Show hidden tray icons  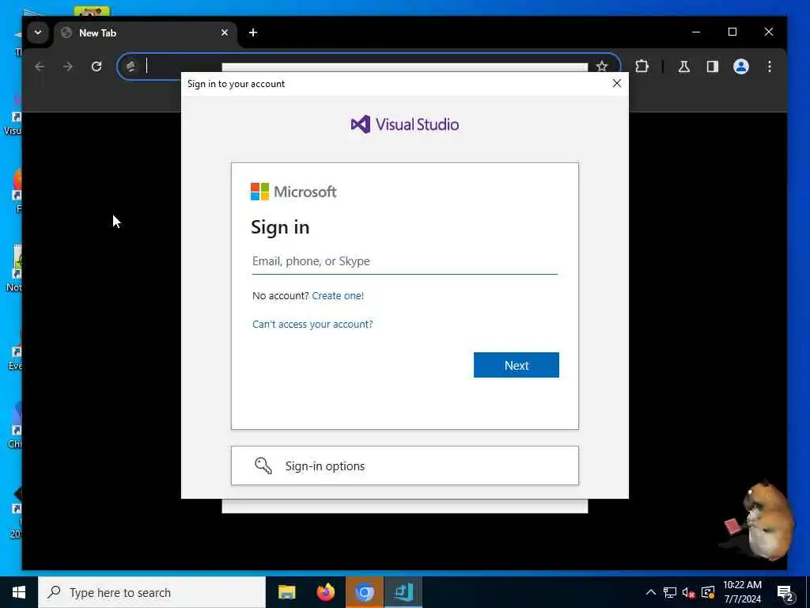click(651, 592)
